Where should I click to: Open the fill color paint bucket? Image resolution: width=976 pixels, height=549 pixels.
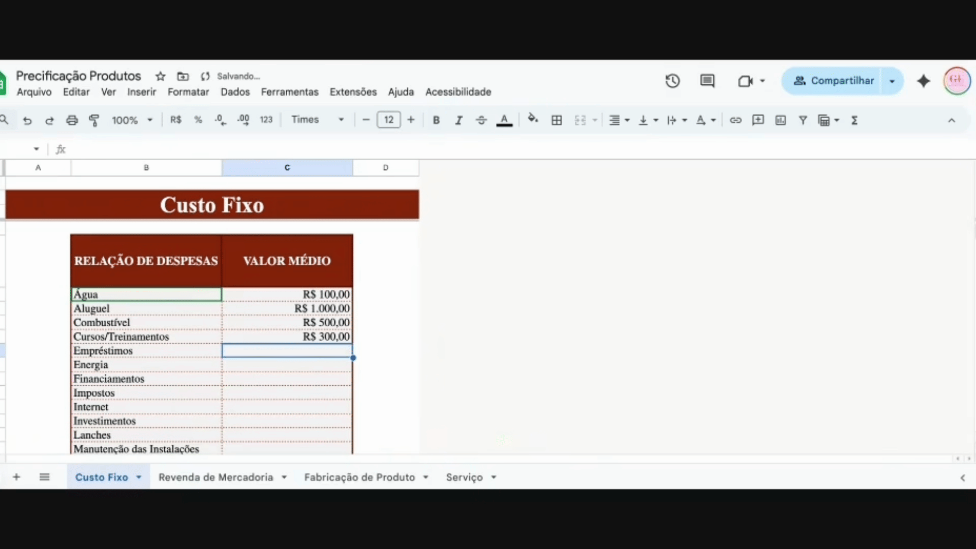point(532,119)
